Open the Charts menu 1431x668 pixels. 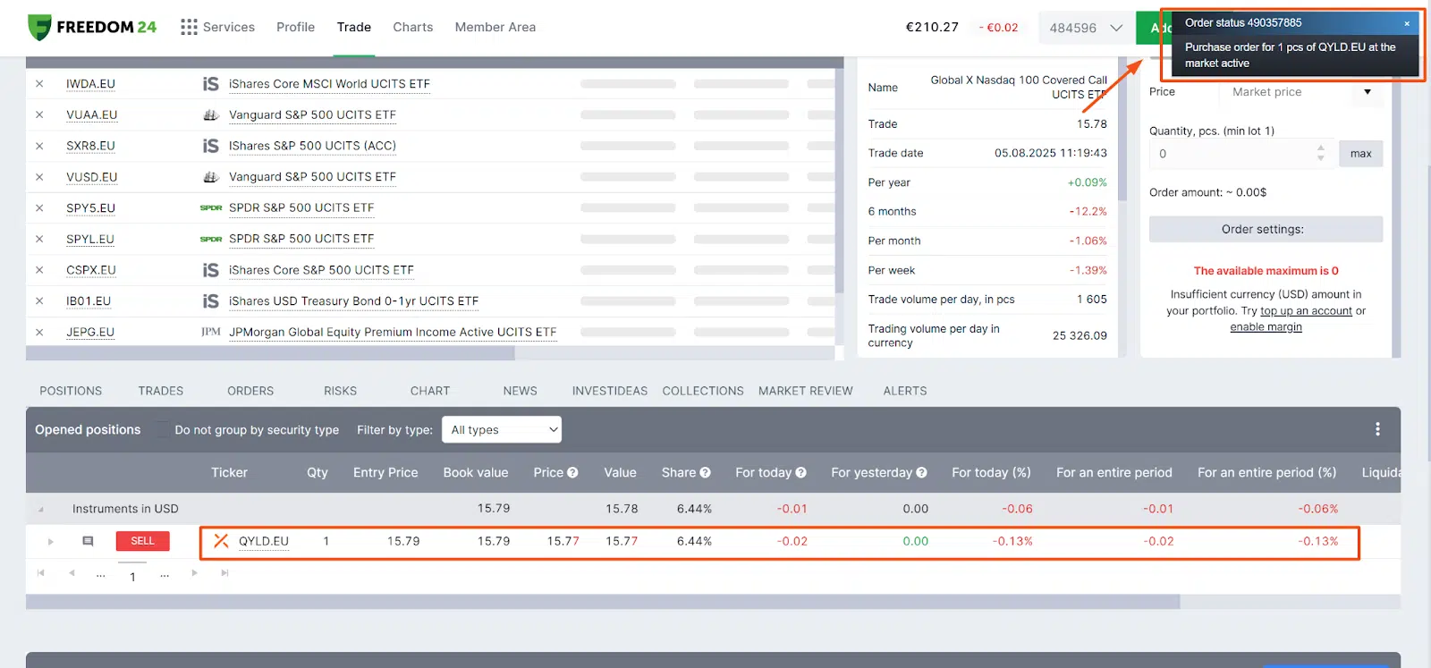click(413, 27)
